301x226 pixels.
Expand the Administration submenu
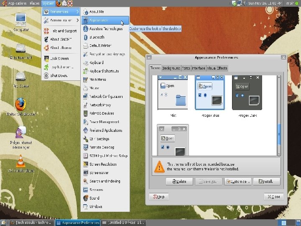click(61, 20)
